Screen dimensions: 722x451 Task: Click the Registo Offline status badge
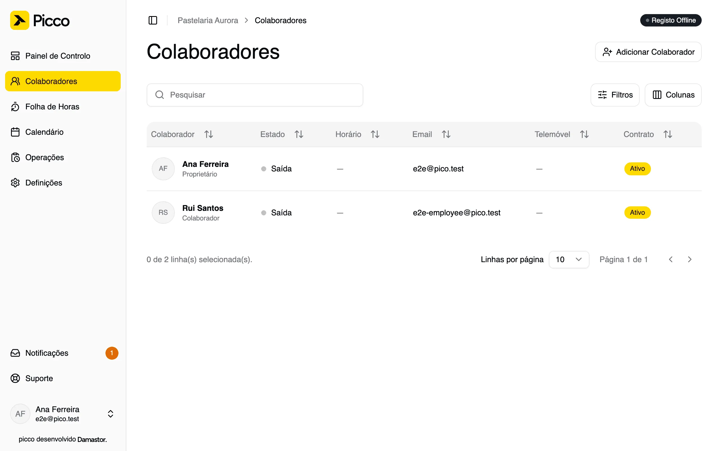coord(671,20)
